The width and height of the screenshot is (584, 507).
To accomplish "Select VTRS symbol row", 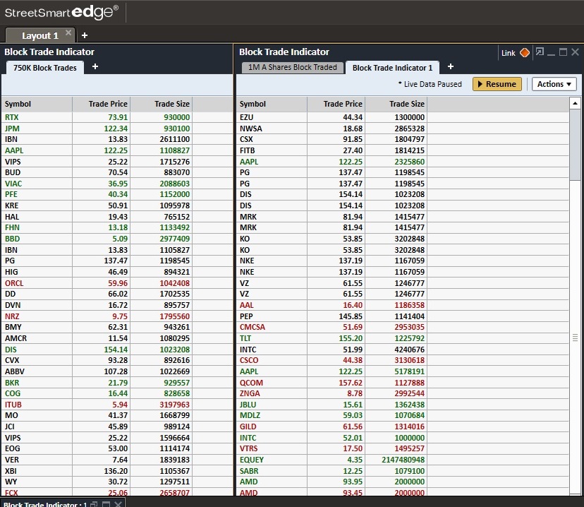I will 248,448.
